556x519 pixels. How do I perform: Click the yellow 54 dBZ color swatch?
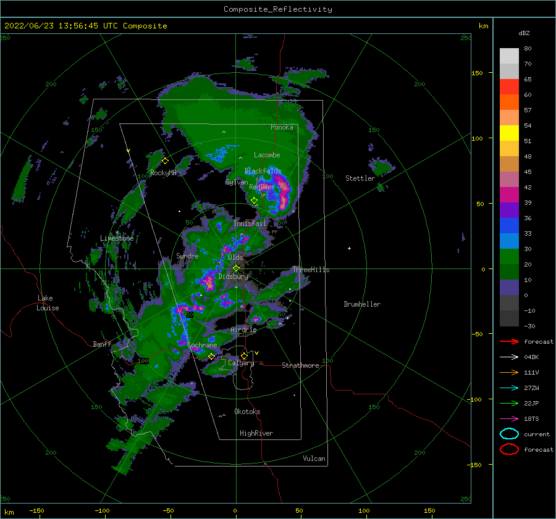pos(509,133)
